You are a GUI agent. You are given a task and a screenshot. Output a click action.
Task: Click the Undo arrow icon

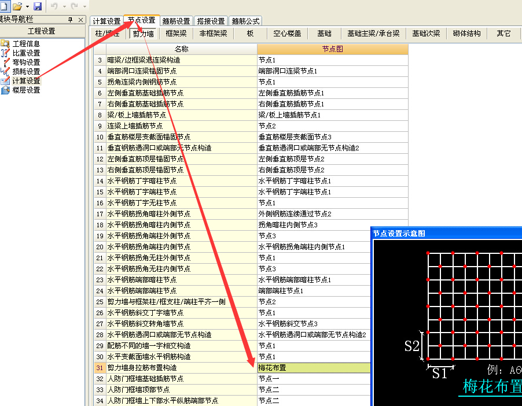pos(54,6)
